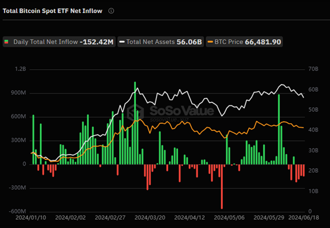Toggle the BTC Price legend series
330x228 pixels.
[244, 42]
